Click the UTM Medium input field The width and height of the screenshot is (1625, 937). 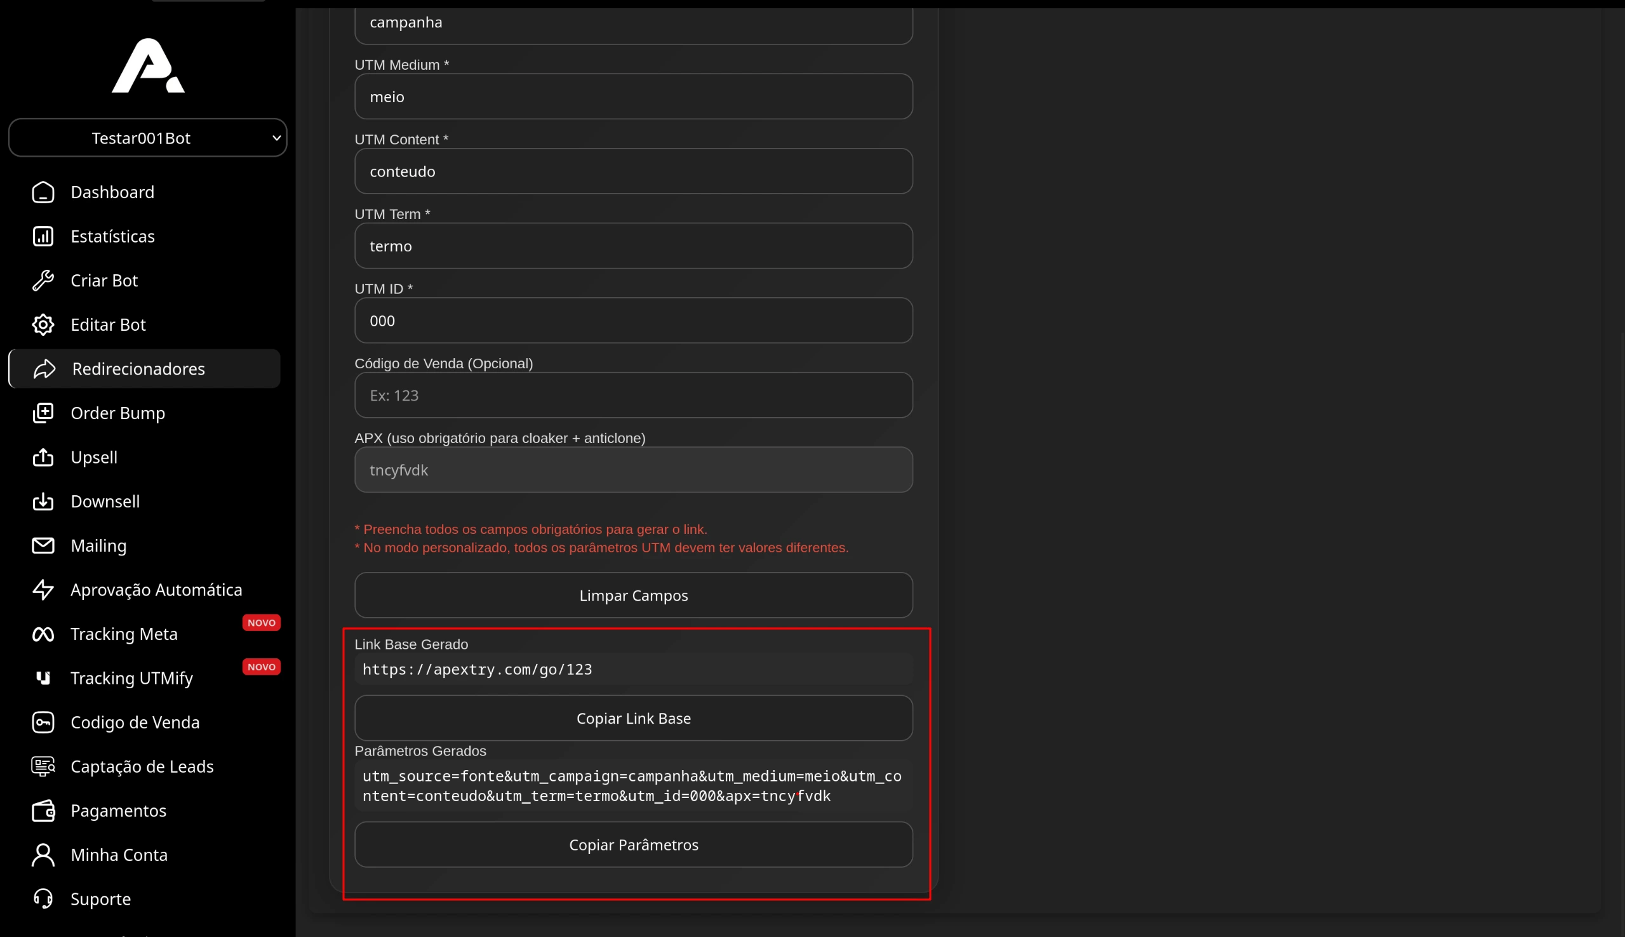pos(633,96)
